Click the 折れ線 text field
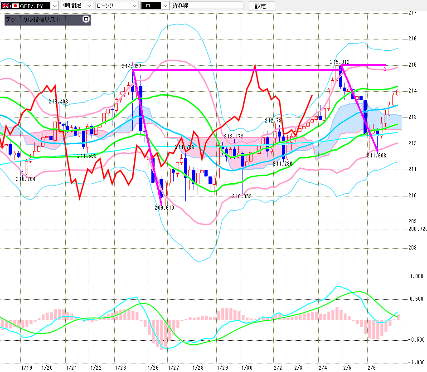This screenshot has width=427, height=372. 207,5
